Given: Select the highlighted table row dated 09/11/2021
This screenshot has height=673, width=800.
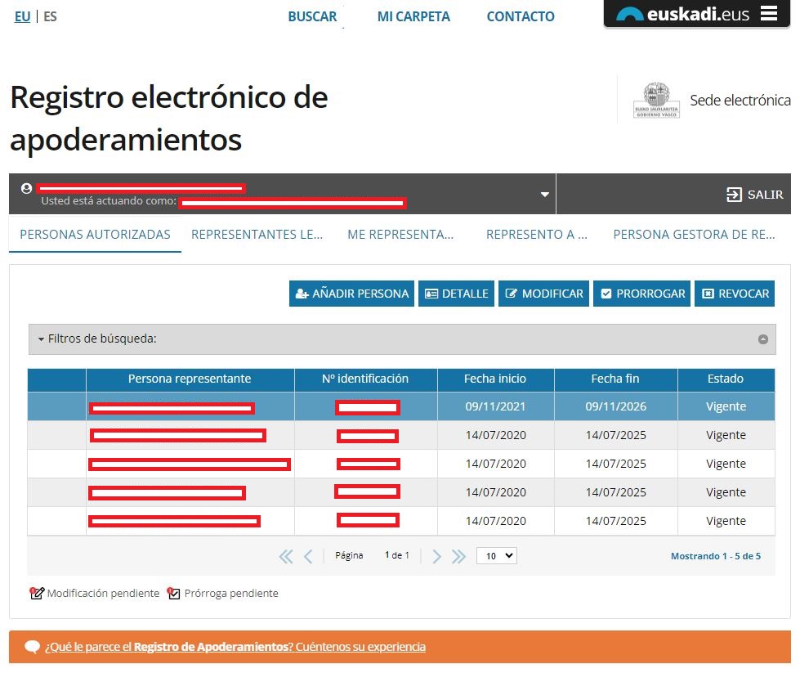Looking at the screenshot, I should (495, 406).
